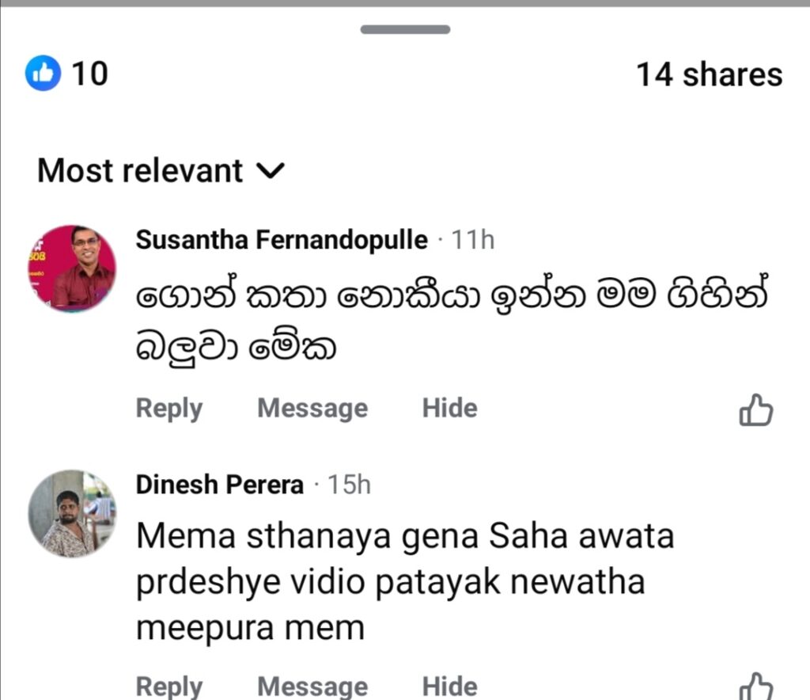Message Dinesh Perera from his comment
Screen dimensions: 810x700
tap(312, 686)
